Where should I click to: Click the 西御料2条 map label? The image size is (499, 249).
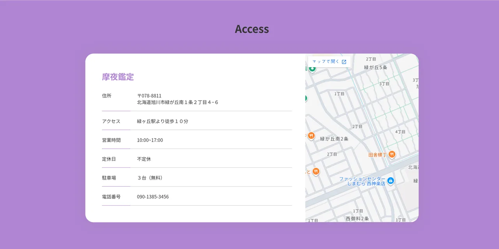[x=357, y=219]
